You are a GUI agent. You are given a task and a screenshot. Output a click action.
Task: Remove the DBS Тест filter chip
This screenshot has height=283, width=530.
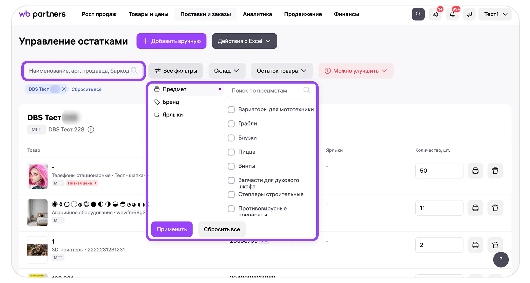click(64, 89)
